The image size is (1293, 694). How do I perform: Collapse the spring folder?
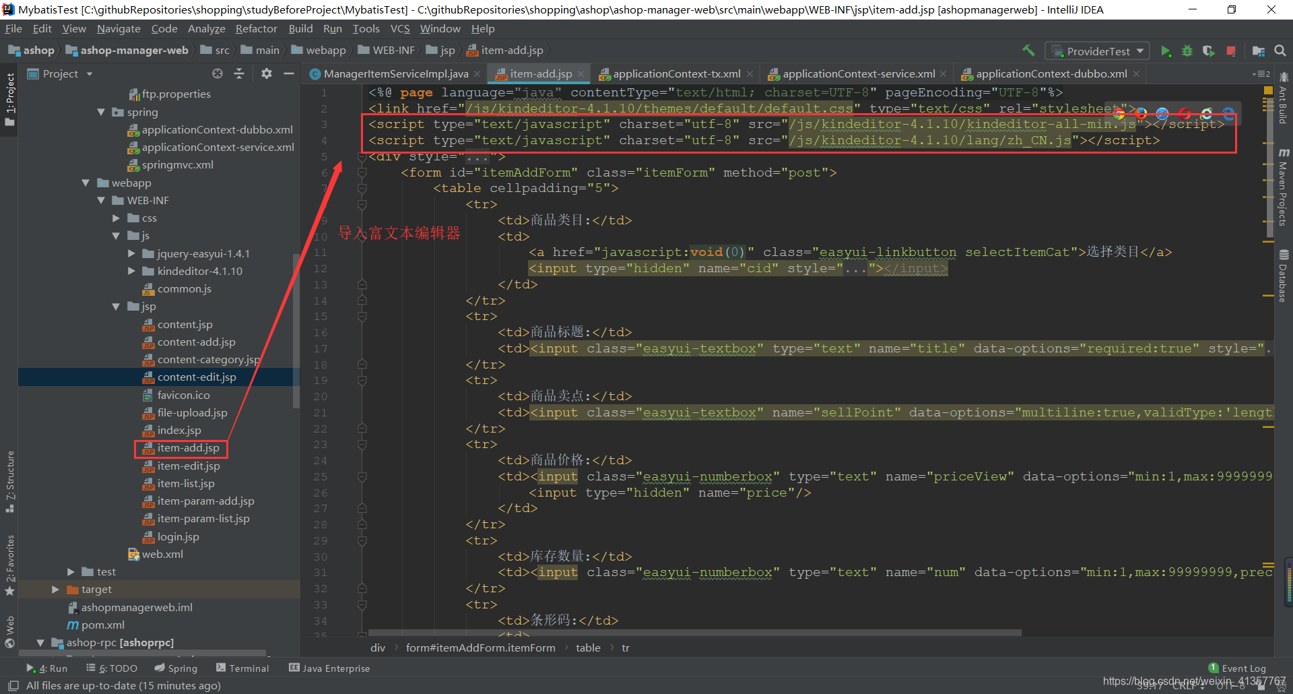101,112
